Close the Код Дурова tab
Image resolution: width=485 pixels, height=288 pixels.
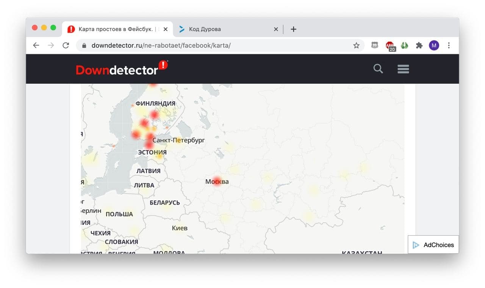coord(276,29)
